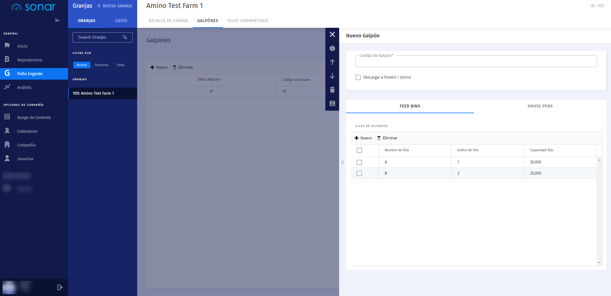Click scrollbar up arrow in silos grid

tap(599, 160)
